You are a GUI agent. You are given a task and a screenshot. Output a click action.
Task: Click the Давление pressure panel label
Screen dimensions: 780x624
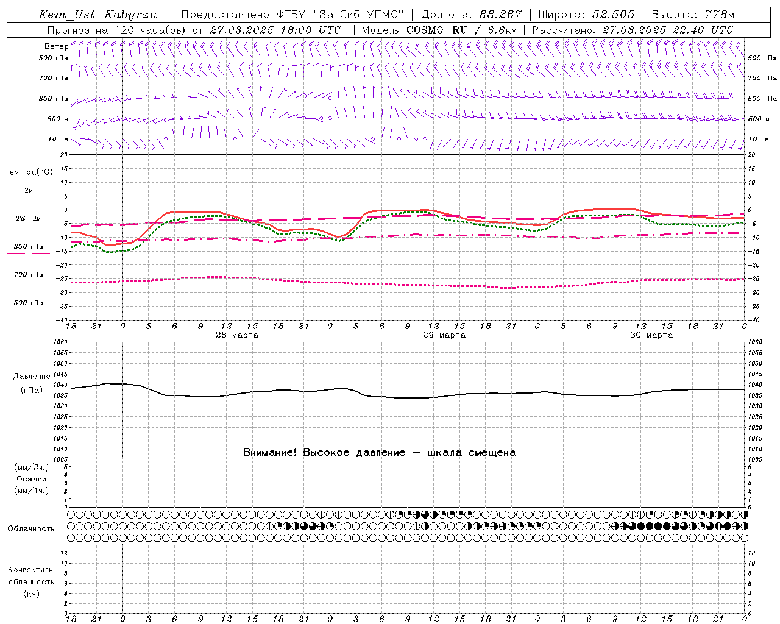(32, 377)
